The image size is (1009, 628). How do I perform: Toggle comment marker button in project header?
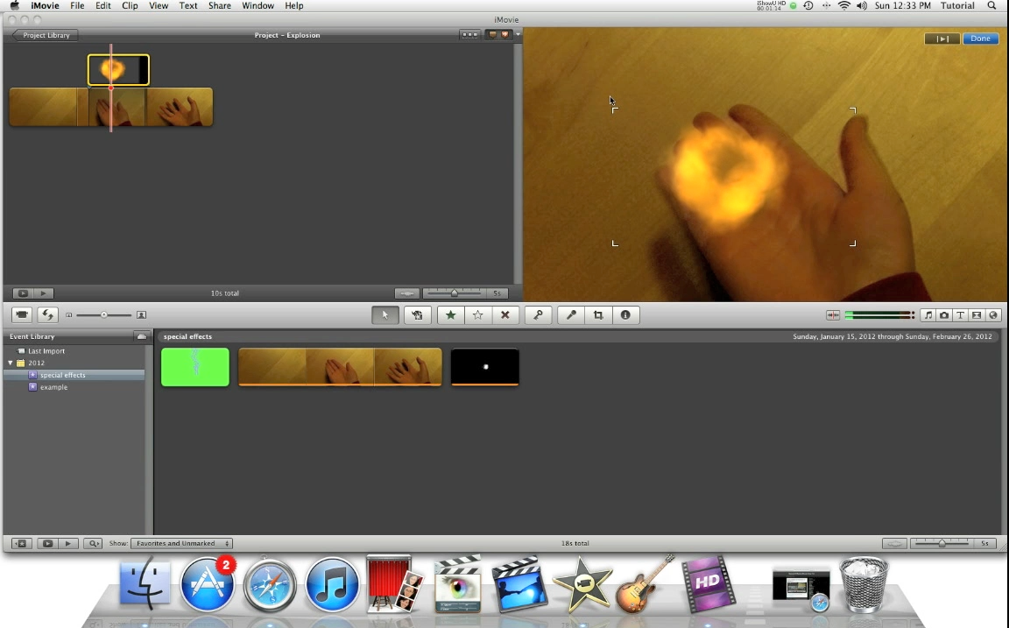(x=493, y=35)
